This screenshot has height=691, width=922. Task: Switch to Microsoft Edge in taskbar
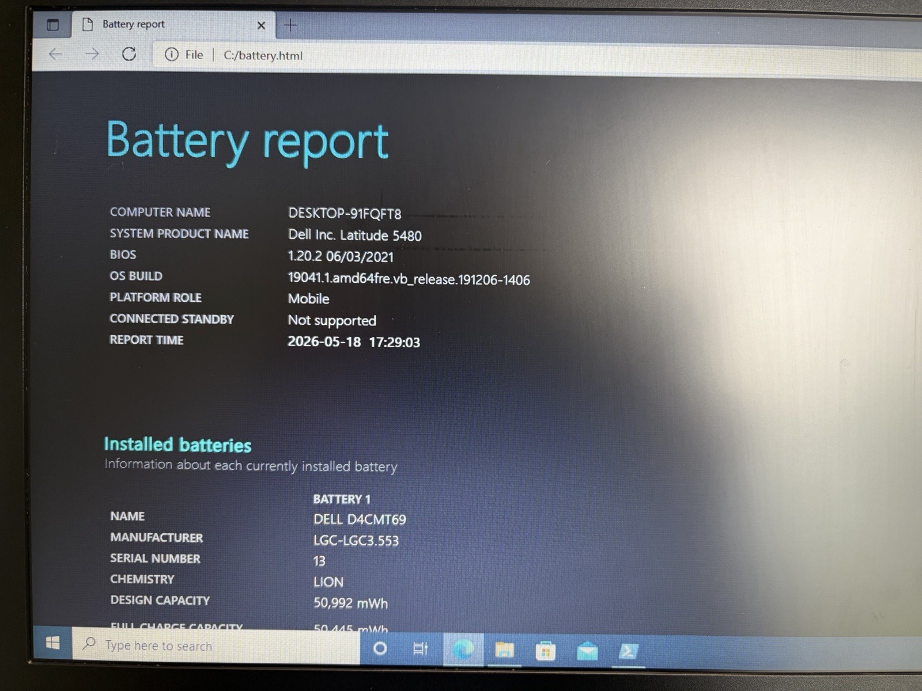click(x=463, y=650)
